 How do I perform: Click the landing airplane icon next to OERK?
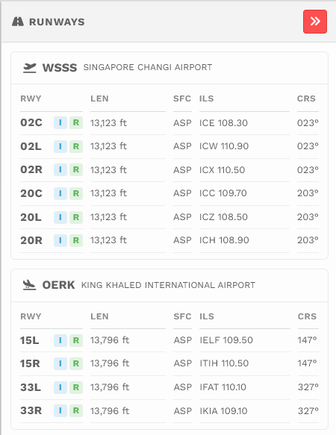(x=29, y=285)
